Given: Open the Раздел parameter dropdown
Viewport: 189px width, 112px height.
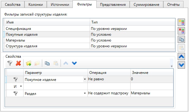Looking at the screenshot, I should (85, 93).
